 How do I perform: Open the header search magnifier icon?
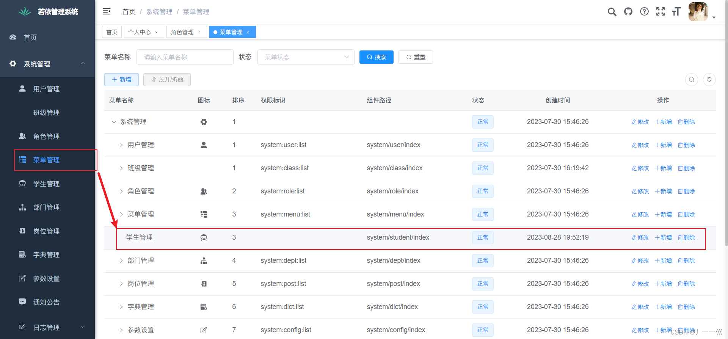pos(612,12)
